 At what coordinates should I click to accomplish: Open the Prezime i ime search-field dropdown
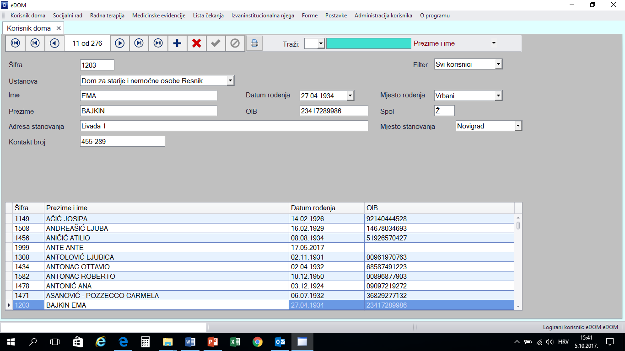coord(494,43)
